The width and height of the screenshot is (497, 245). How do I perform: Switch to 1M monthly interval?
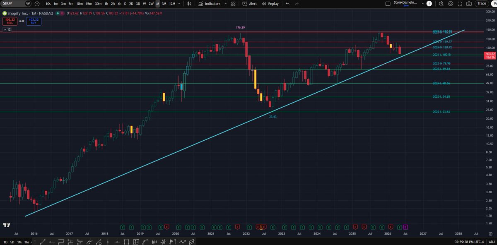157,3
